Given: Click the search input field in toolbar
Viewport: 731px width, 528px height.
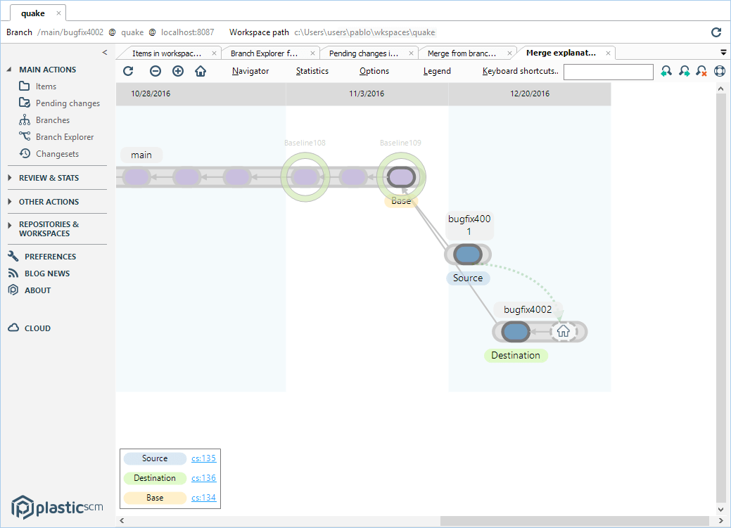Looking at the screenshot, I should click(608, 72).
